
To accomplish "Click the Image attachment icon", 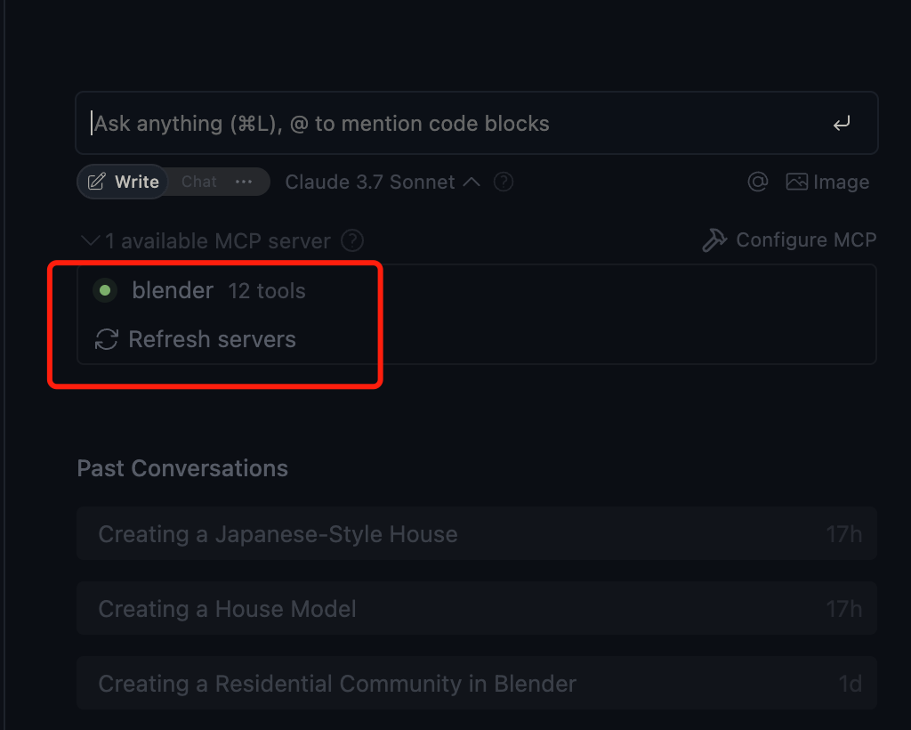I will pyautogui.click(x=796, y=182).
